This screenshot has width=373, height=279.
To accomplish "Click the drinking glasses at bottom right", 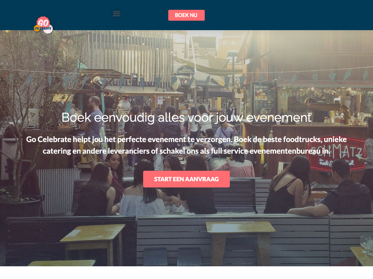I will (366, 246).
